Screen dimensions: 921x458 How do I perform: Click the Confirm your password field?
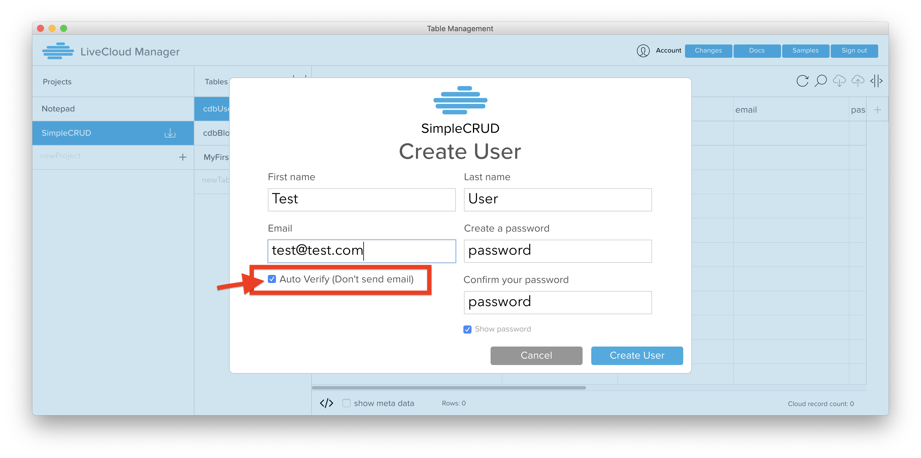pos(558,302)
